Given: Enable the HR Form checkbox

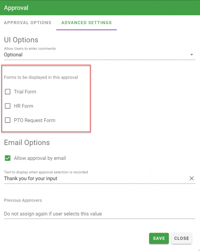Looking at the screenshot, I should tap(7, 106).
